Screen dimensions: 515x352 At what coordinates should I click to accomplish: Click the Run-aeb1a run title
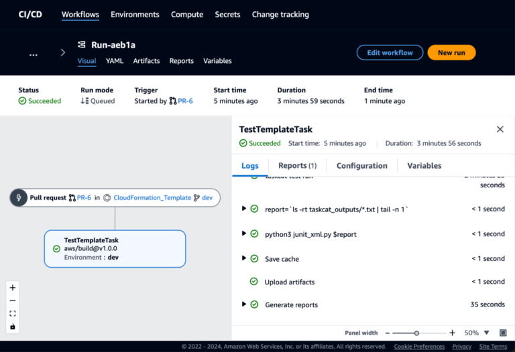[x=113, y=45]
